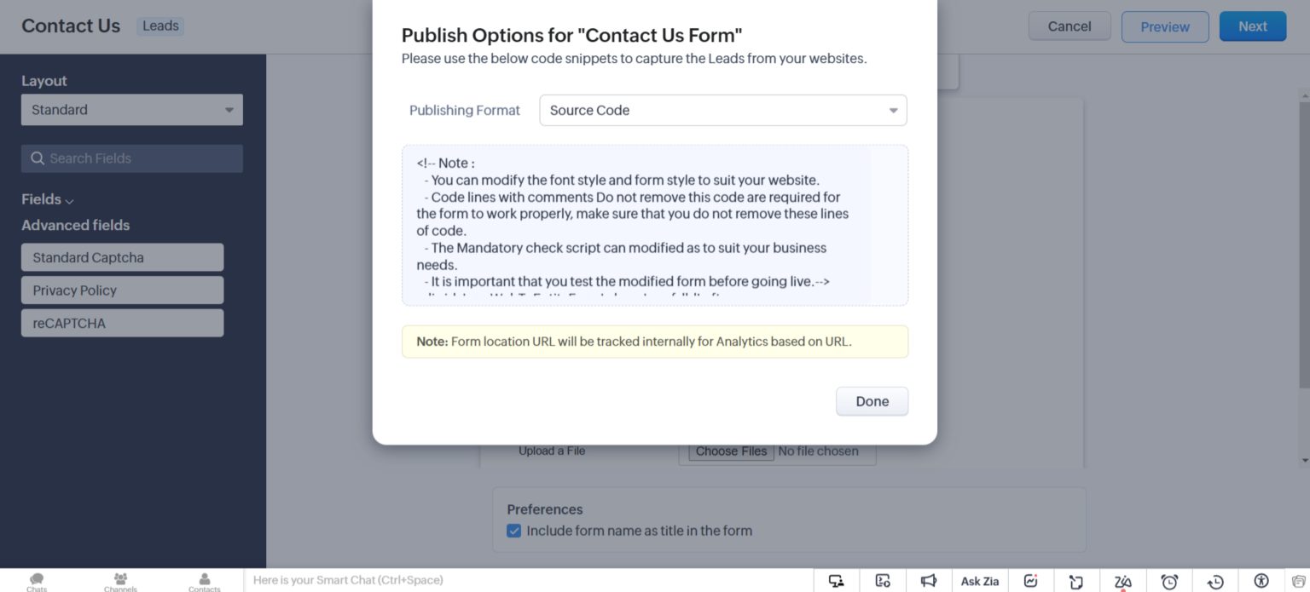This screenshot has width=1310, height=592.
Task: Click the accessibility icon in the status bar
Action: pos(1263,580)
